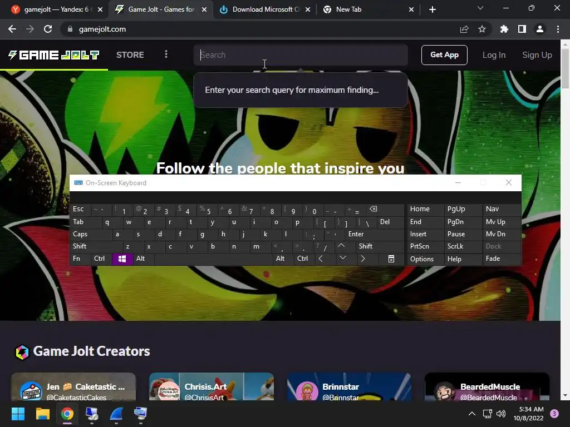Click the Enter key on On-Screen Keyboard

375,234
